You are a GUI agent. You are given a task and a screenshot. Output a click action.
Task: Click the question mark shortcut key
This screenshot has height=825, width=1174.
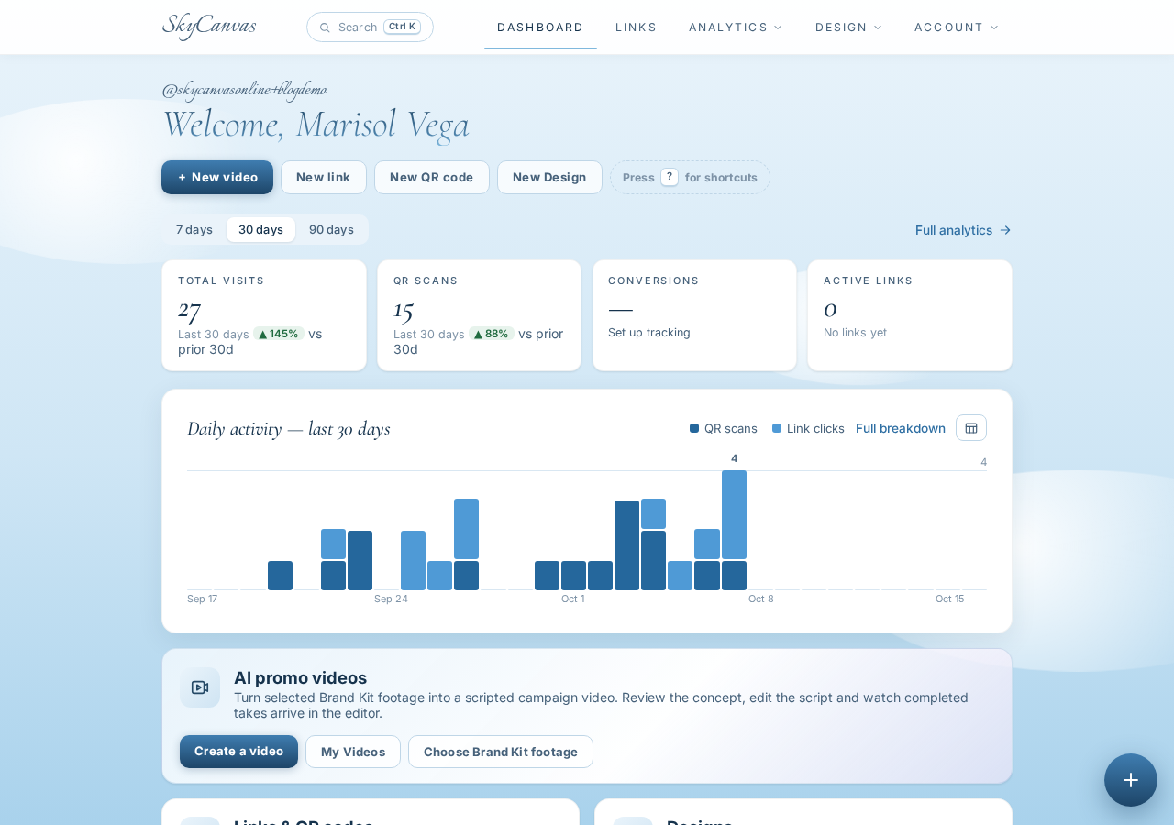coord(670,177)
